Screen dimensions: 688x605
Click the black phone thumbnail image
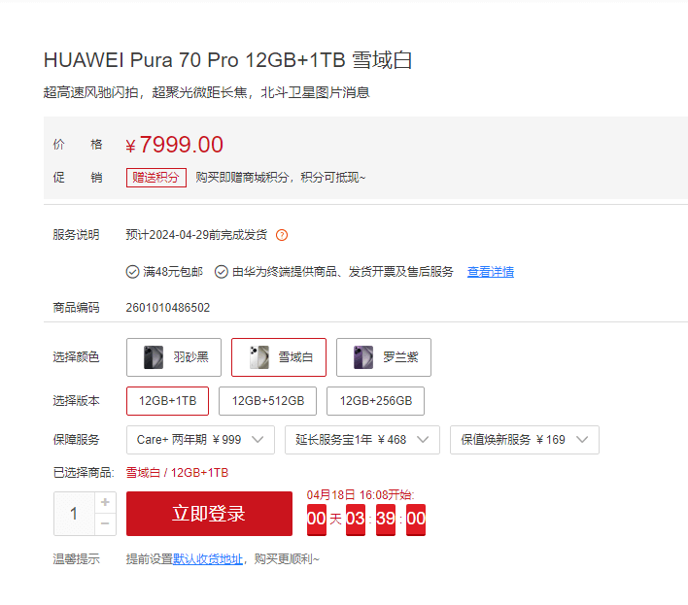(x=154, y=357)
